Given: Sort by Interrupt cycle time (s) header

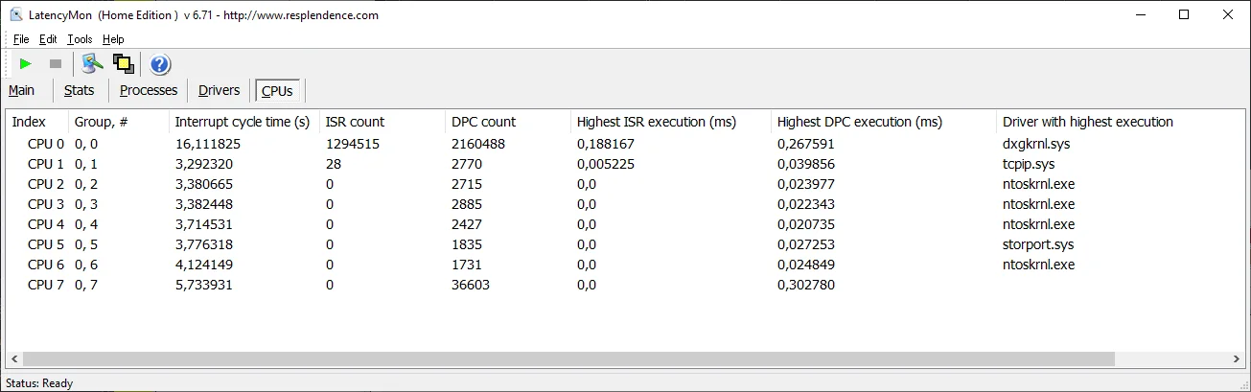Looking at the screenshot, I should 244,122.
